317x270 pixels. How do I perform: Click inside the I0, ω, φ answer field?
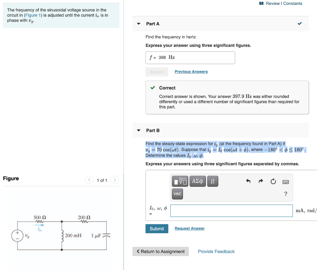click(x=231, y=211)
